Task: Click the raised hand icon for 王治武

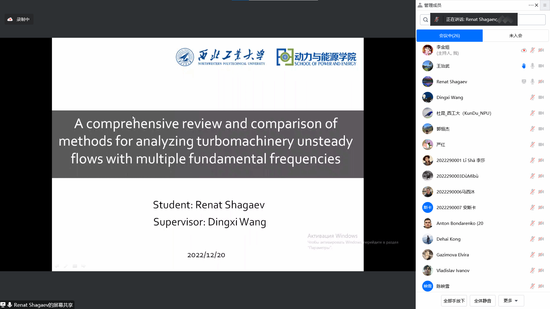Action: [524, 66]
